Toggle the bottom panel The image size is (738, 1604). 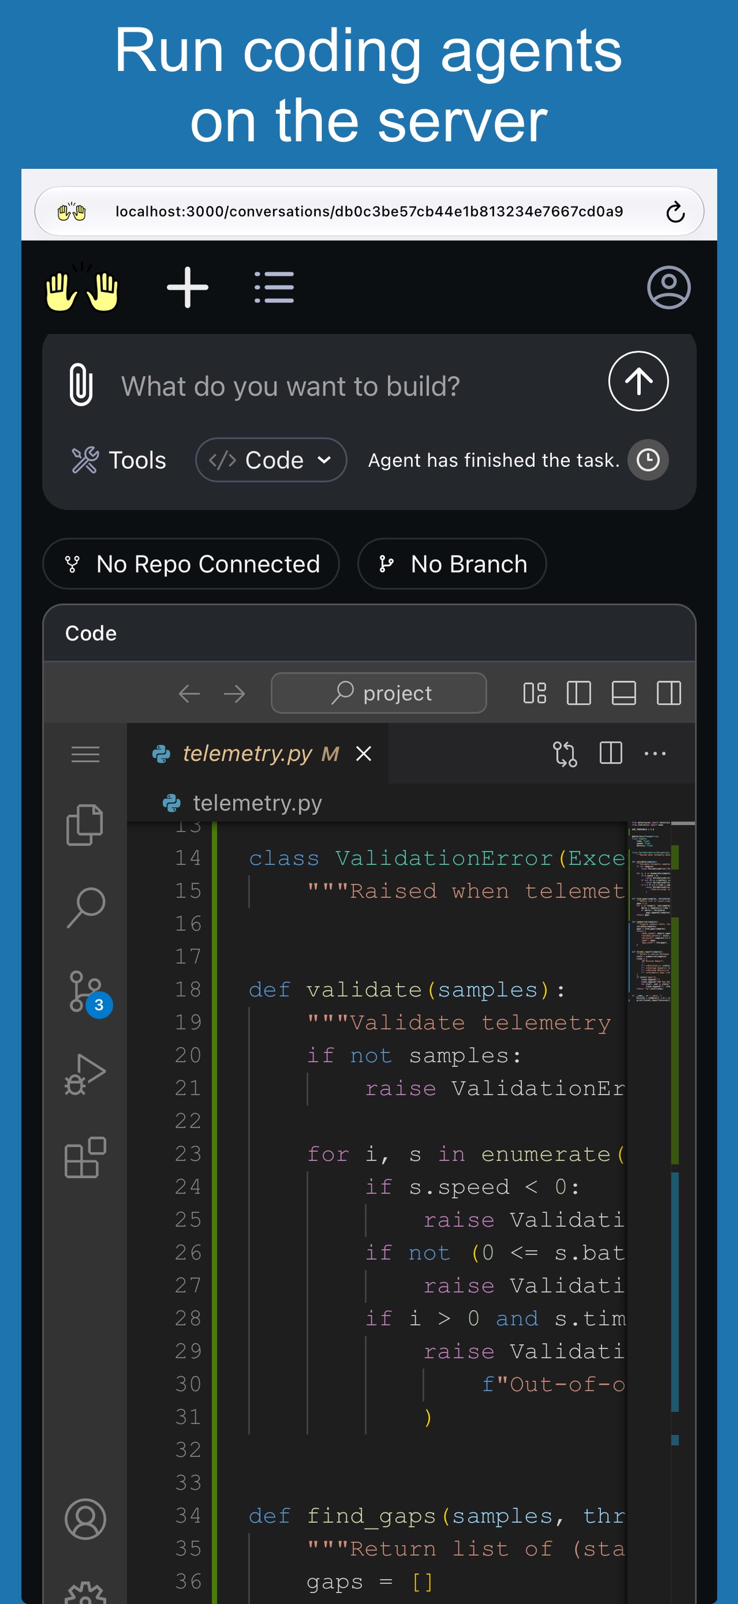pyautogui.click(x=624, y=693)
